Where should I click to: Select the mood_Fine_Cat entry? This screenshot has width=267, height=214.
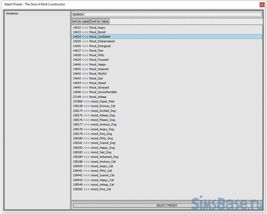pyautogui.click(x=92, y=189)
